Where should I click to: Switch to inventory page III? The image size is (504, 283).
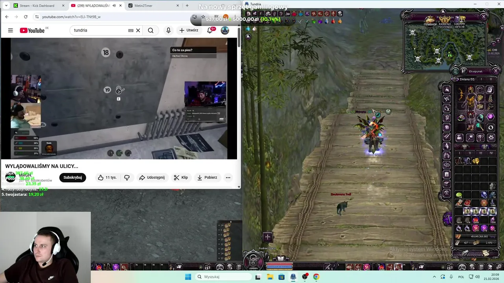click(x=481, y=153)
